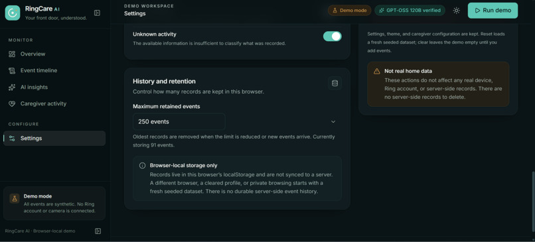Click the Demo mode flask icon in sidebar
Image resolution: width=535 pixels, height=242 pixels.
(15, 199)
